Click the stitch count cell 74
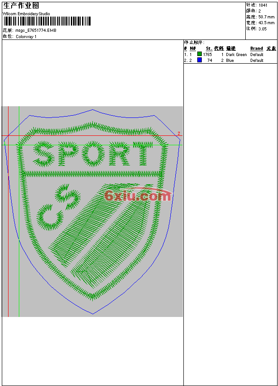 209,61
